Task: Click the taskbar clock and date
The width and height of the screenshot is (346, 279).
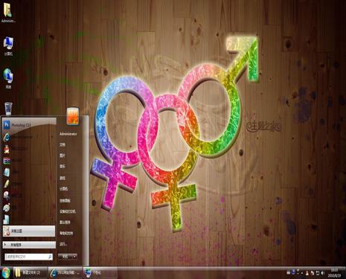Action: [335, 273]
